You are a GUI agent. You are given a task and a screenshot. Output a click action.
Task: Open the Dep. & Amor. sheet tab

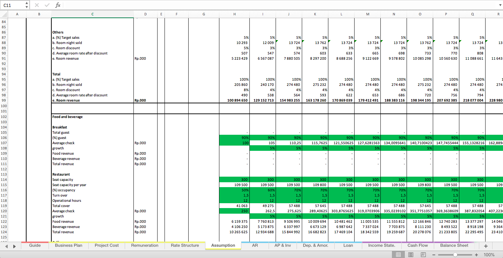click(315, 245)
